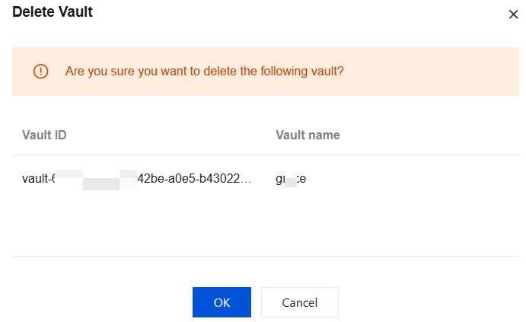Close the Delete Vault dialog
The height and width of the screenshot is (322, 526).
click(x=513, y=14)
